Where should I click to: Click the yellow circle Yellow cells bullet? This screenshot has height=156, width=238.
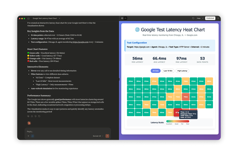click(x=28, y=56)
